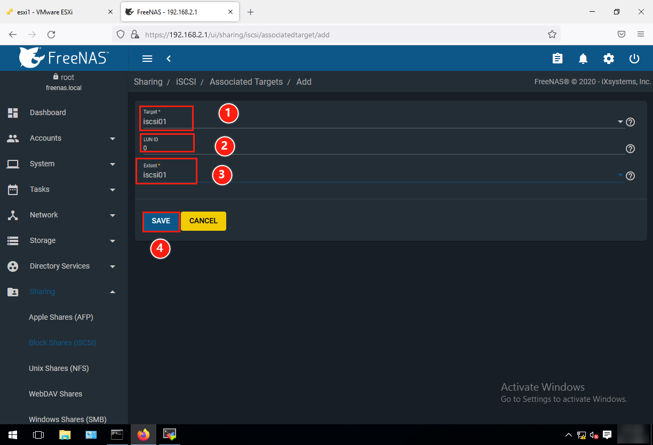Click the Sharing breadcrumb link

148,82
